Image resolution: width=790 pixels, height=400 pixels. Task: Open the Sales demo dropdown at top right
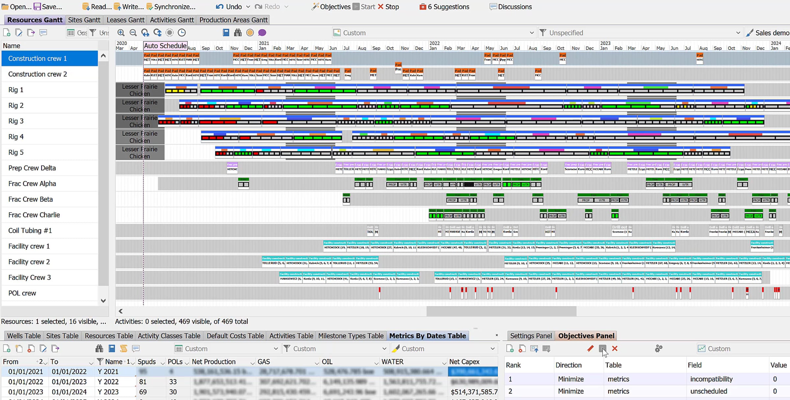(x=770, y=33)
